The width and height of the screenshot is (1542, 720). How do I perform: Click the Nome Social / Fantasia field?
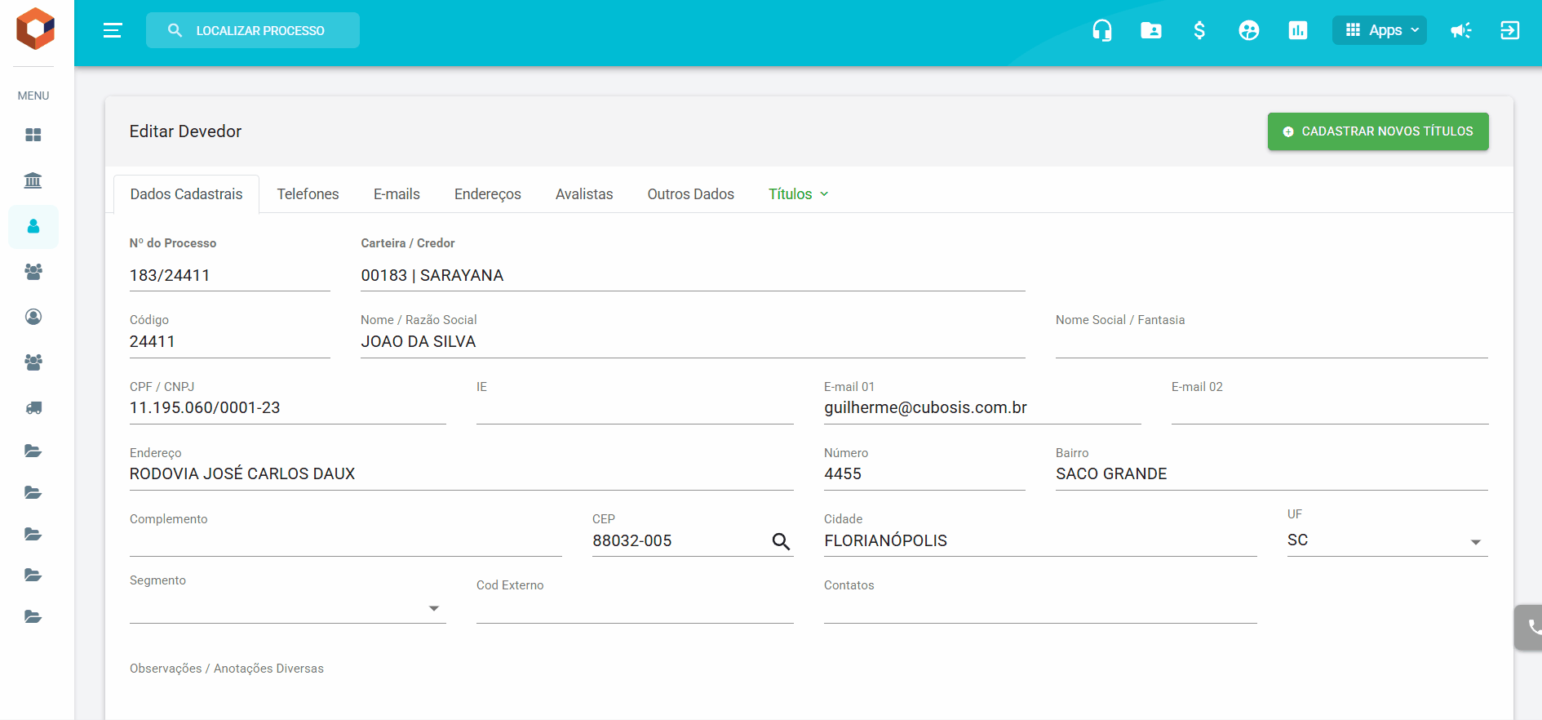pos(1272,342)
